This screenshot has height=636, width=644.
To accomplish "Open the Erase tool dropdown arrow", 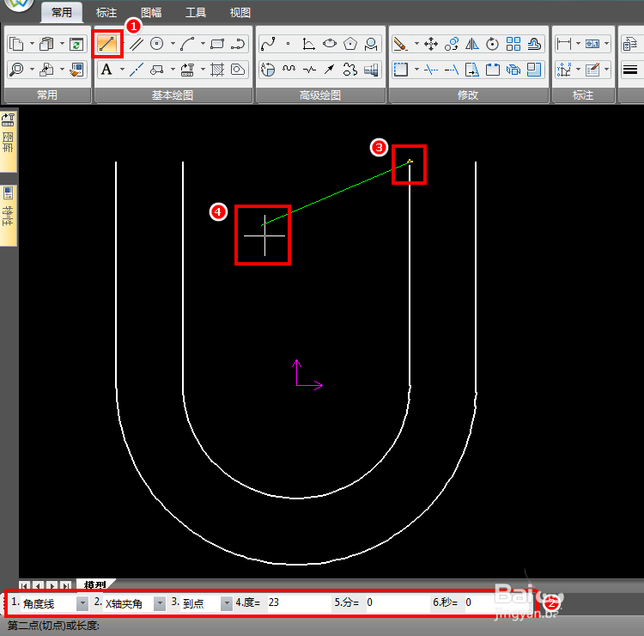I will [x=416, y=44].
